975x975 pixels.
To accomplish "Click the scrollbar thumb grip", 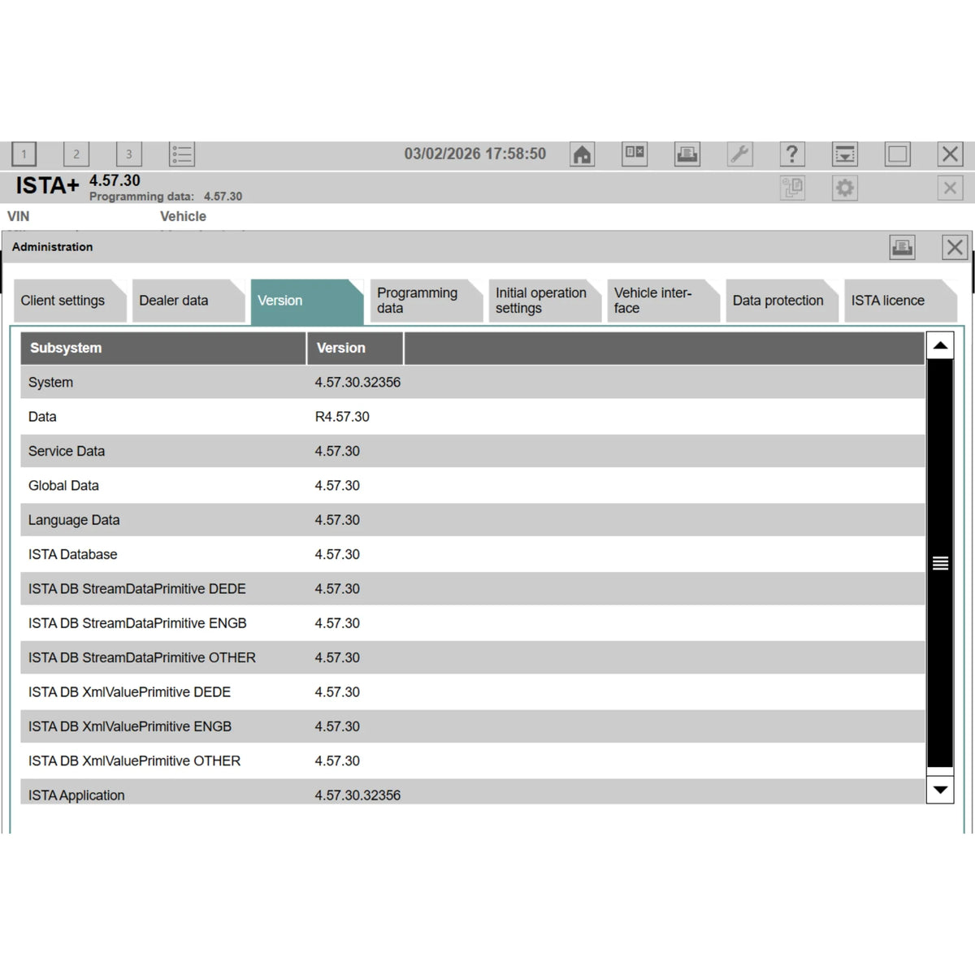I will tap(940, 563).
